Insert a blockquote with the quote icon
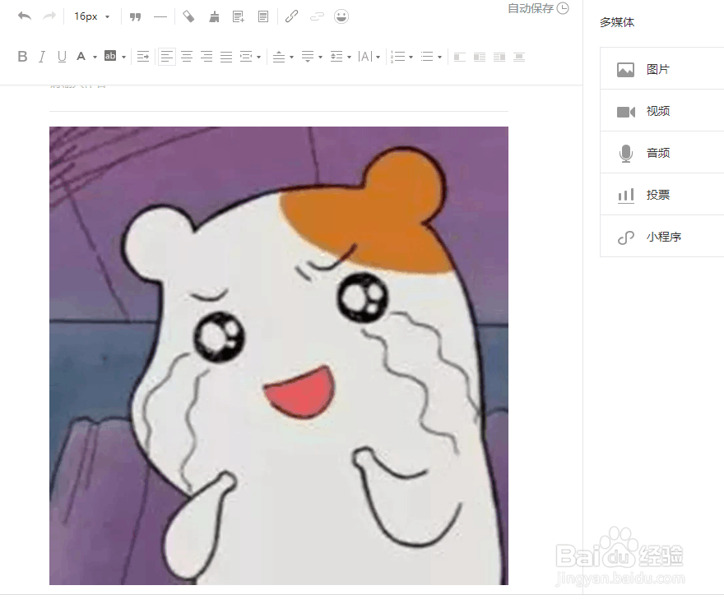The height and width of the screenshot is (604, 724). (x=135, y=17)
